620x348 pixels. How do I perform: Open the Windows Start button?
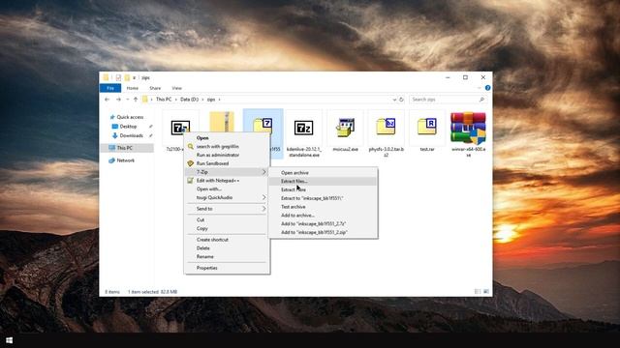coord(9,340)
